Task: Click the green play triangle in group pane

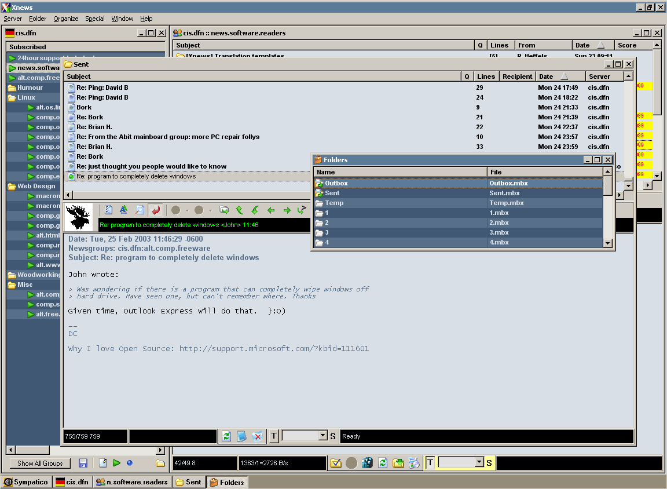Action: pos(116,463)
